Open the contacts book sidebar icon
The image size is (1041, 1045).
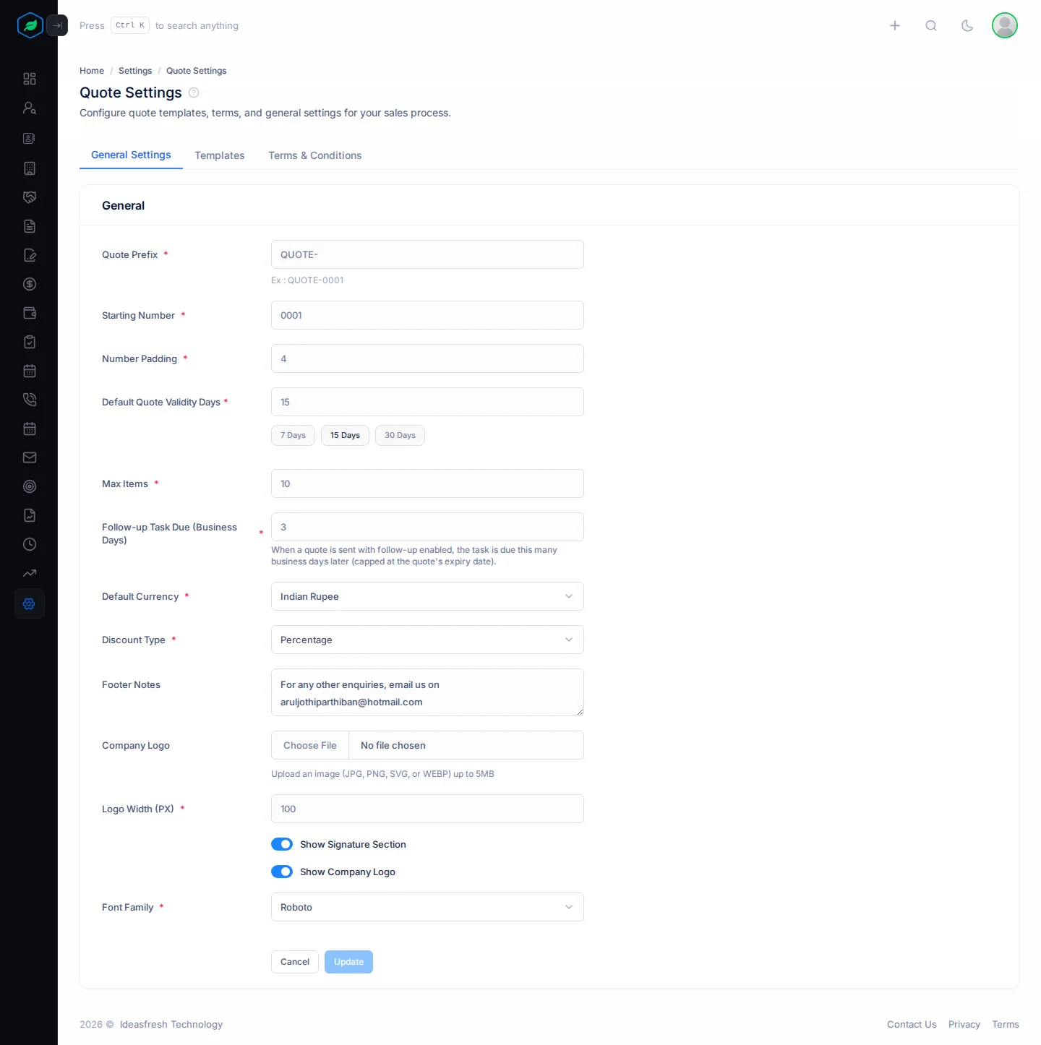click(x=30, y=138)
